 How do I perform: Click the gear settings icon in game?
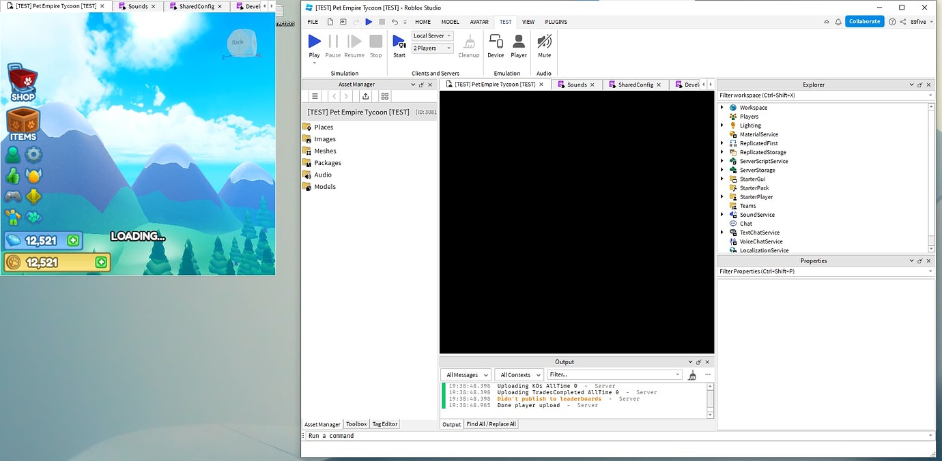[33, 155]
